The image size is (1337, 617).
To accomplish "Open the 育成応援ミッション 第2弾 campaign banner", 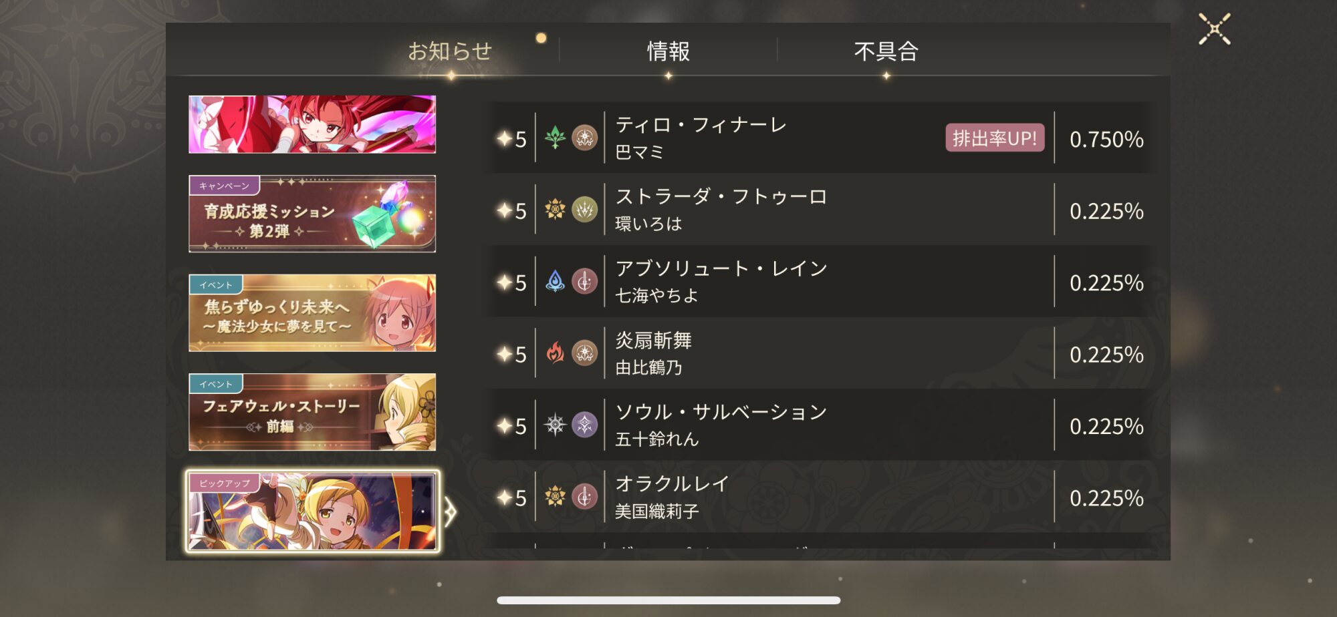I will (312, 214).
